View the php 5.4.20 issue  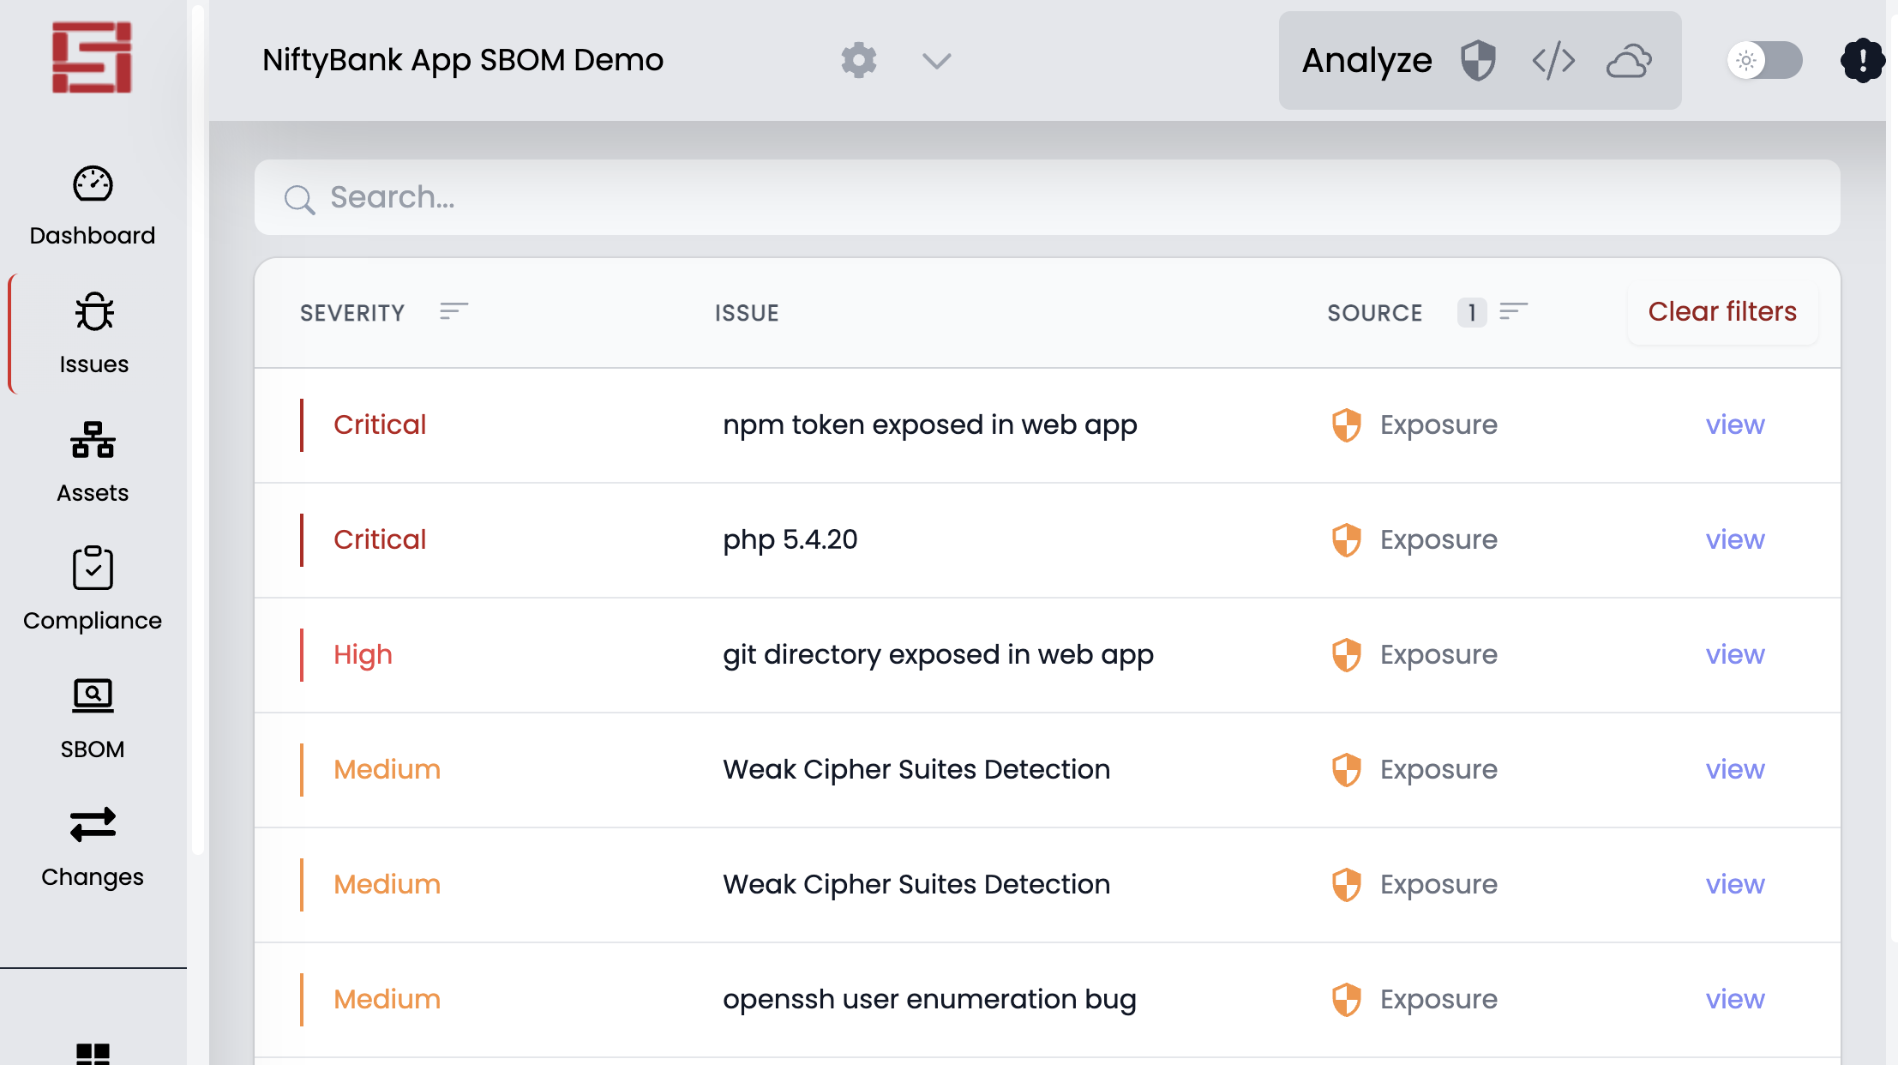tap(1734, 539)
